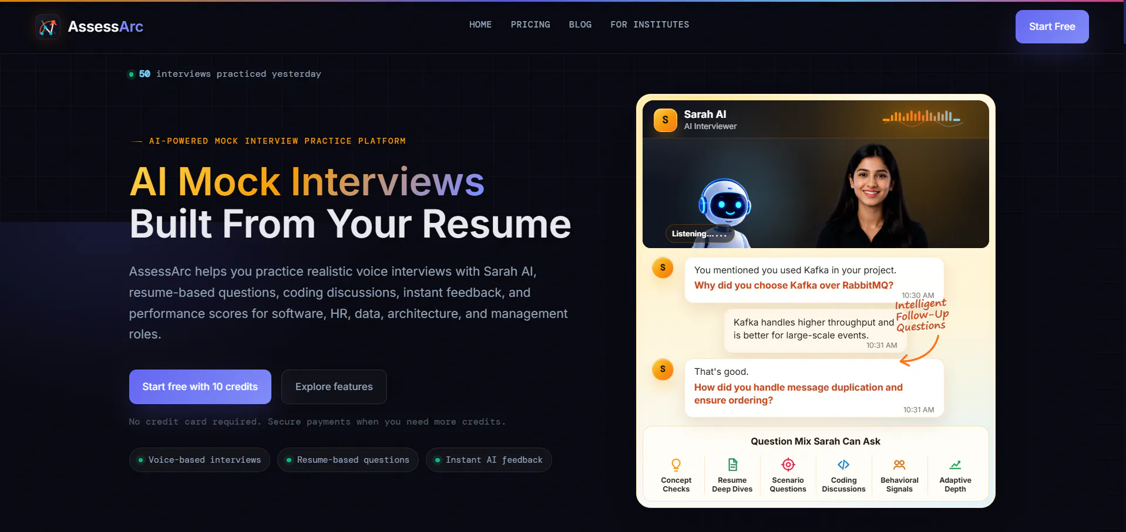Image resolution: width=1126 pixels, height=532 pixels.
Task: Click the AssessArc brand name
Action: pyautogui.click(x=106, y=26)
